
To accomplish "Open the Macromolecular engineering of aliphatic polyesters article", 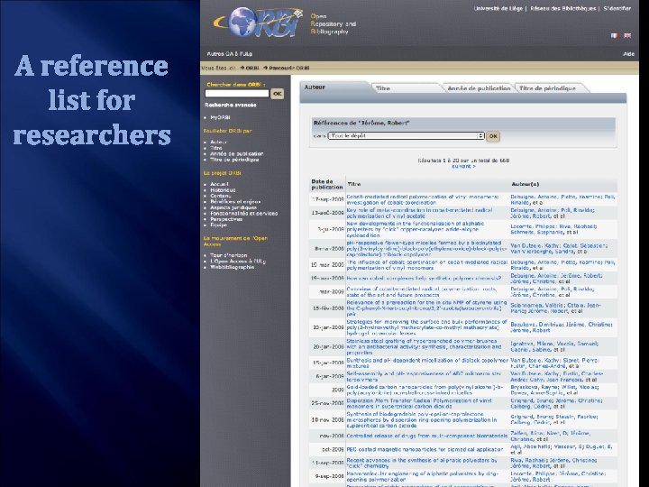I will (x=422, y=476).
